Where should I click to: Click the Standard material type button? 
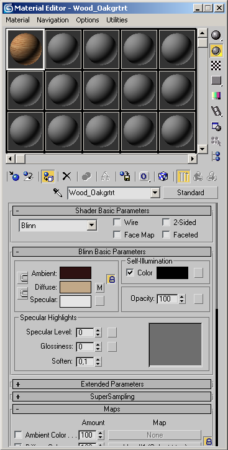pos(191,193)
